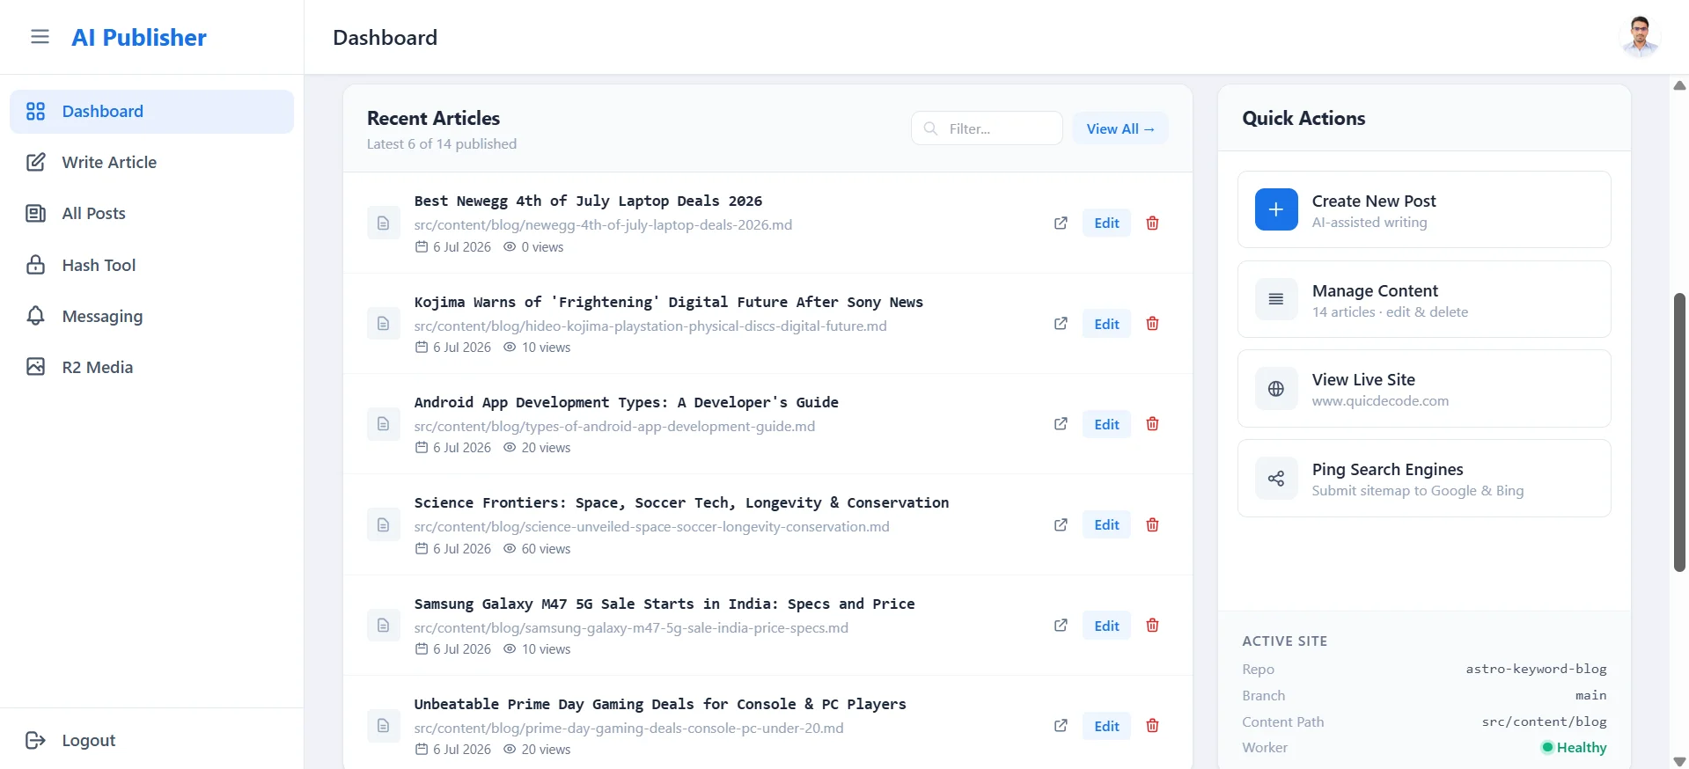The height and width of the screenshot is (769, 1689).
Task: Select the Kojima Warns article title
Action: pyautogui.click(x=668, y=302)
